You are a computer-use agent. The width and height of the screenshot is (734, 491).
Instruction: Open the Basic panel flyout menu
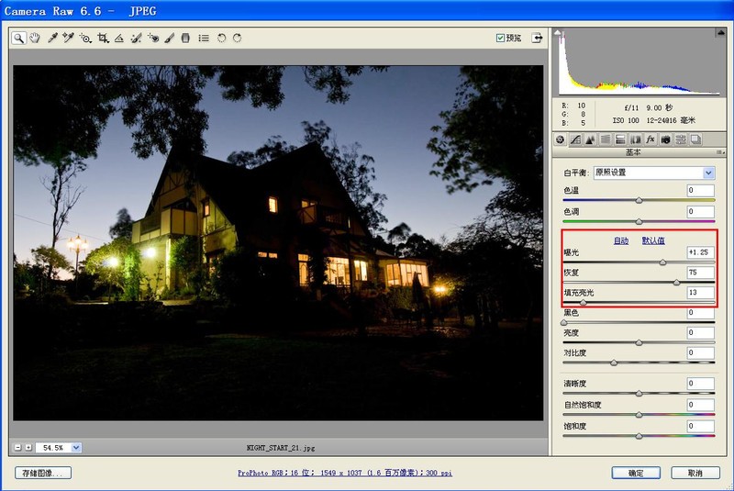[720, 152]
